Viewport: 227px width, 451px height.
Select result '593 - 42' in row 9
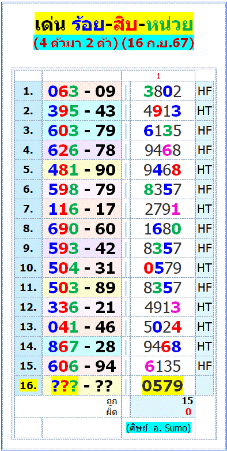coord(82,248)
